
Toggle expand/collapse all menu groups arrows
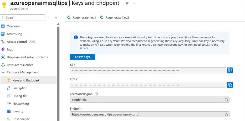tap(49, 17)
